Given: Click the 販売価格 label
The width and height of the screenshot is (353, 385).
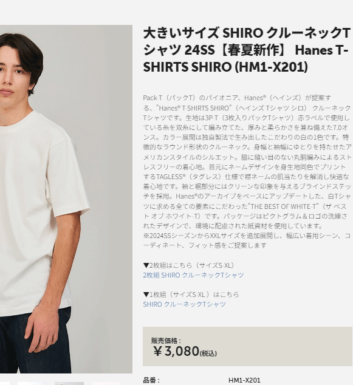Looking at the screenshot, I should [166, 341].
